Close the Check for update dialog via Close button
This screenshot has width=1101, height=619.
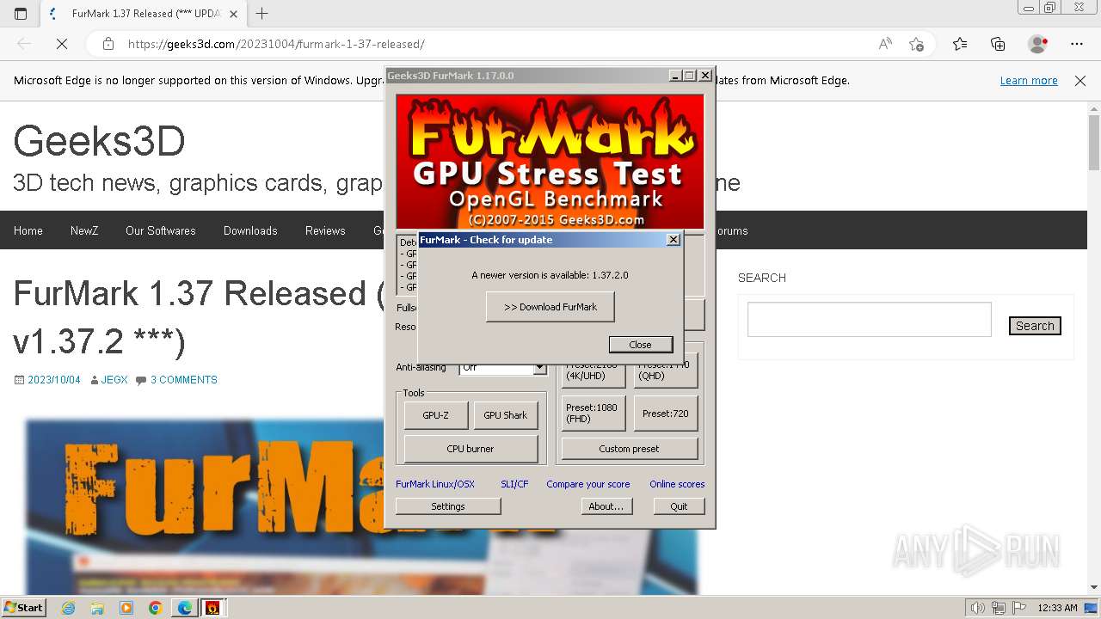[641, 345]
